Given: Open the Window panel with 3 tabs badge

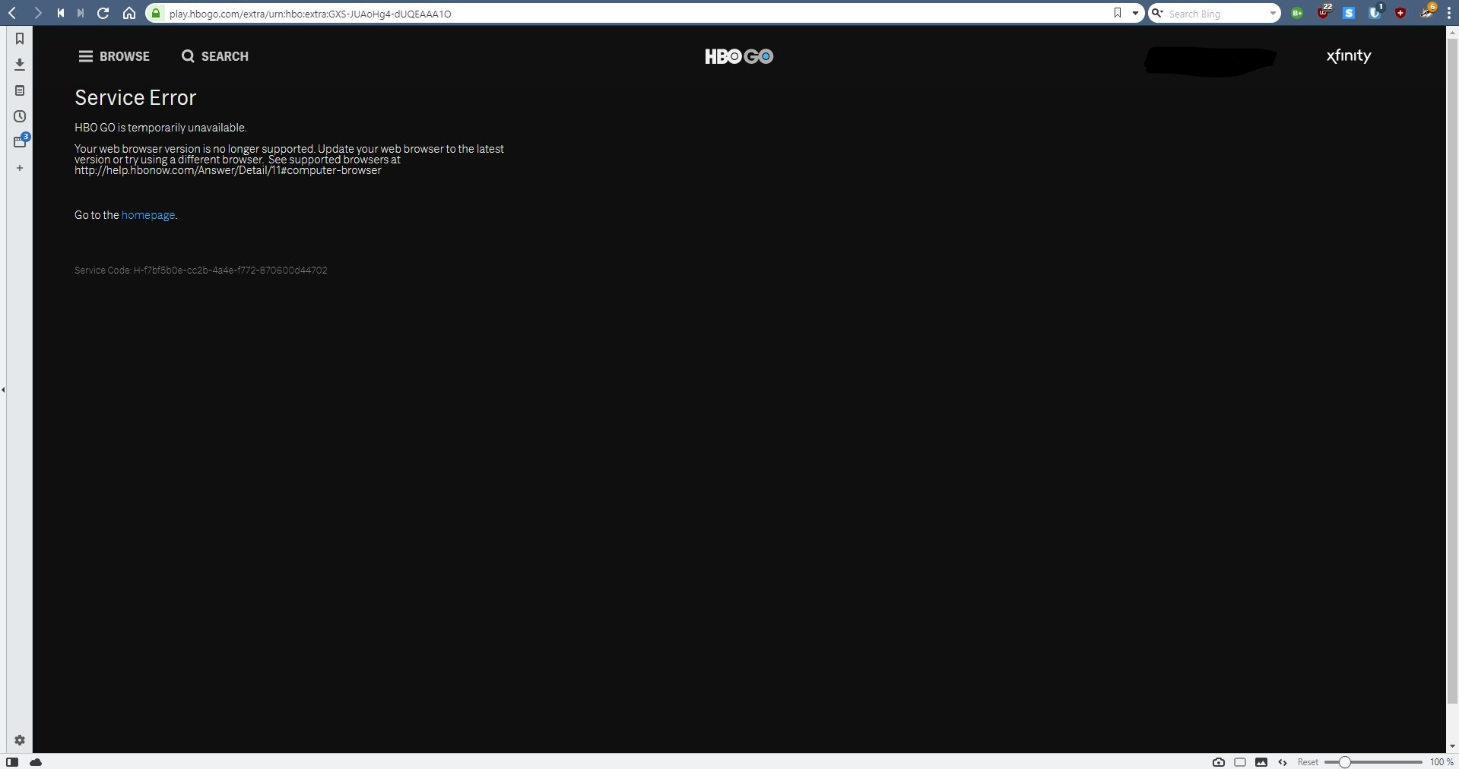Looking at the screenshot, I should click(x=20, y=141).
